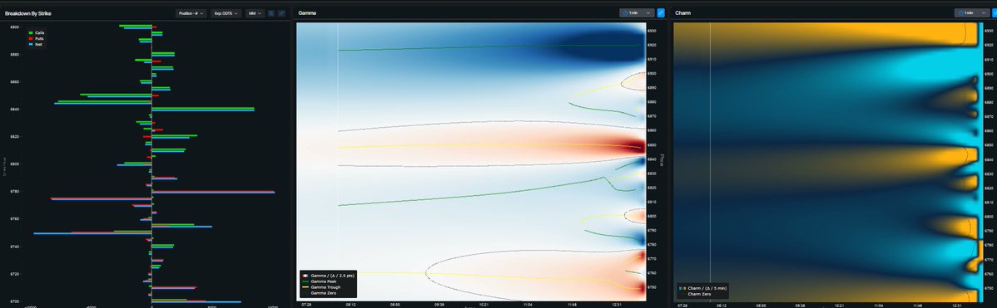
Task: Toggle the Calls legend entry
Action: pos(37,32)
